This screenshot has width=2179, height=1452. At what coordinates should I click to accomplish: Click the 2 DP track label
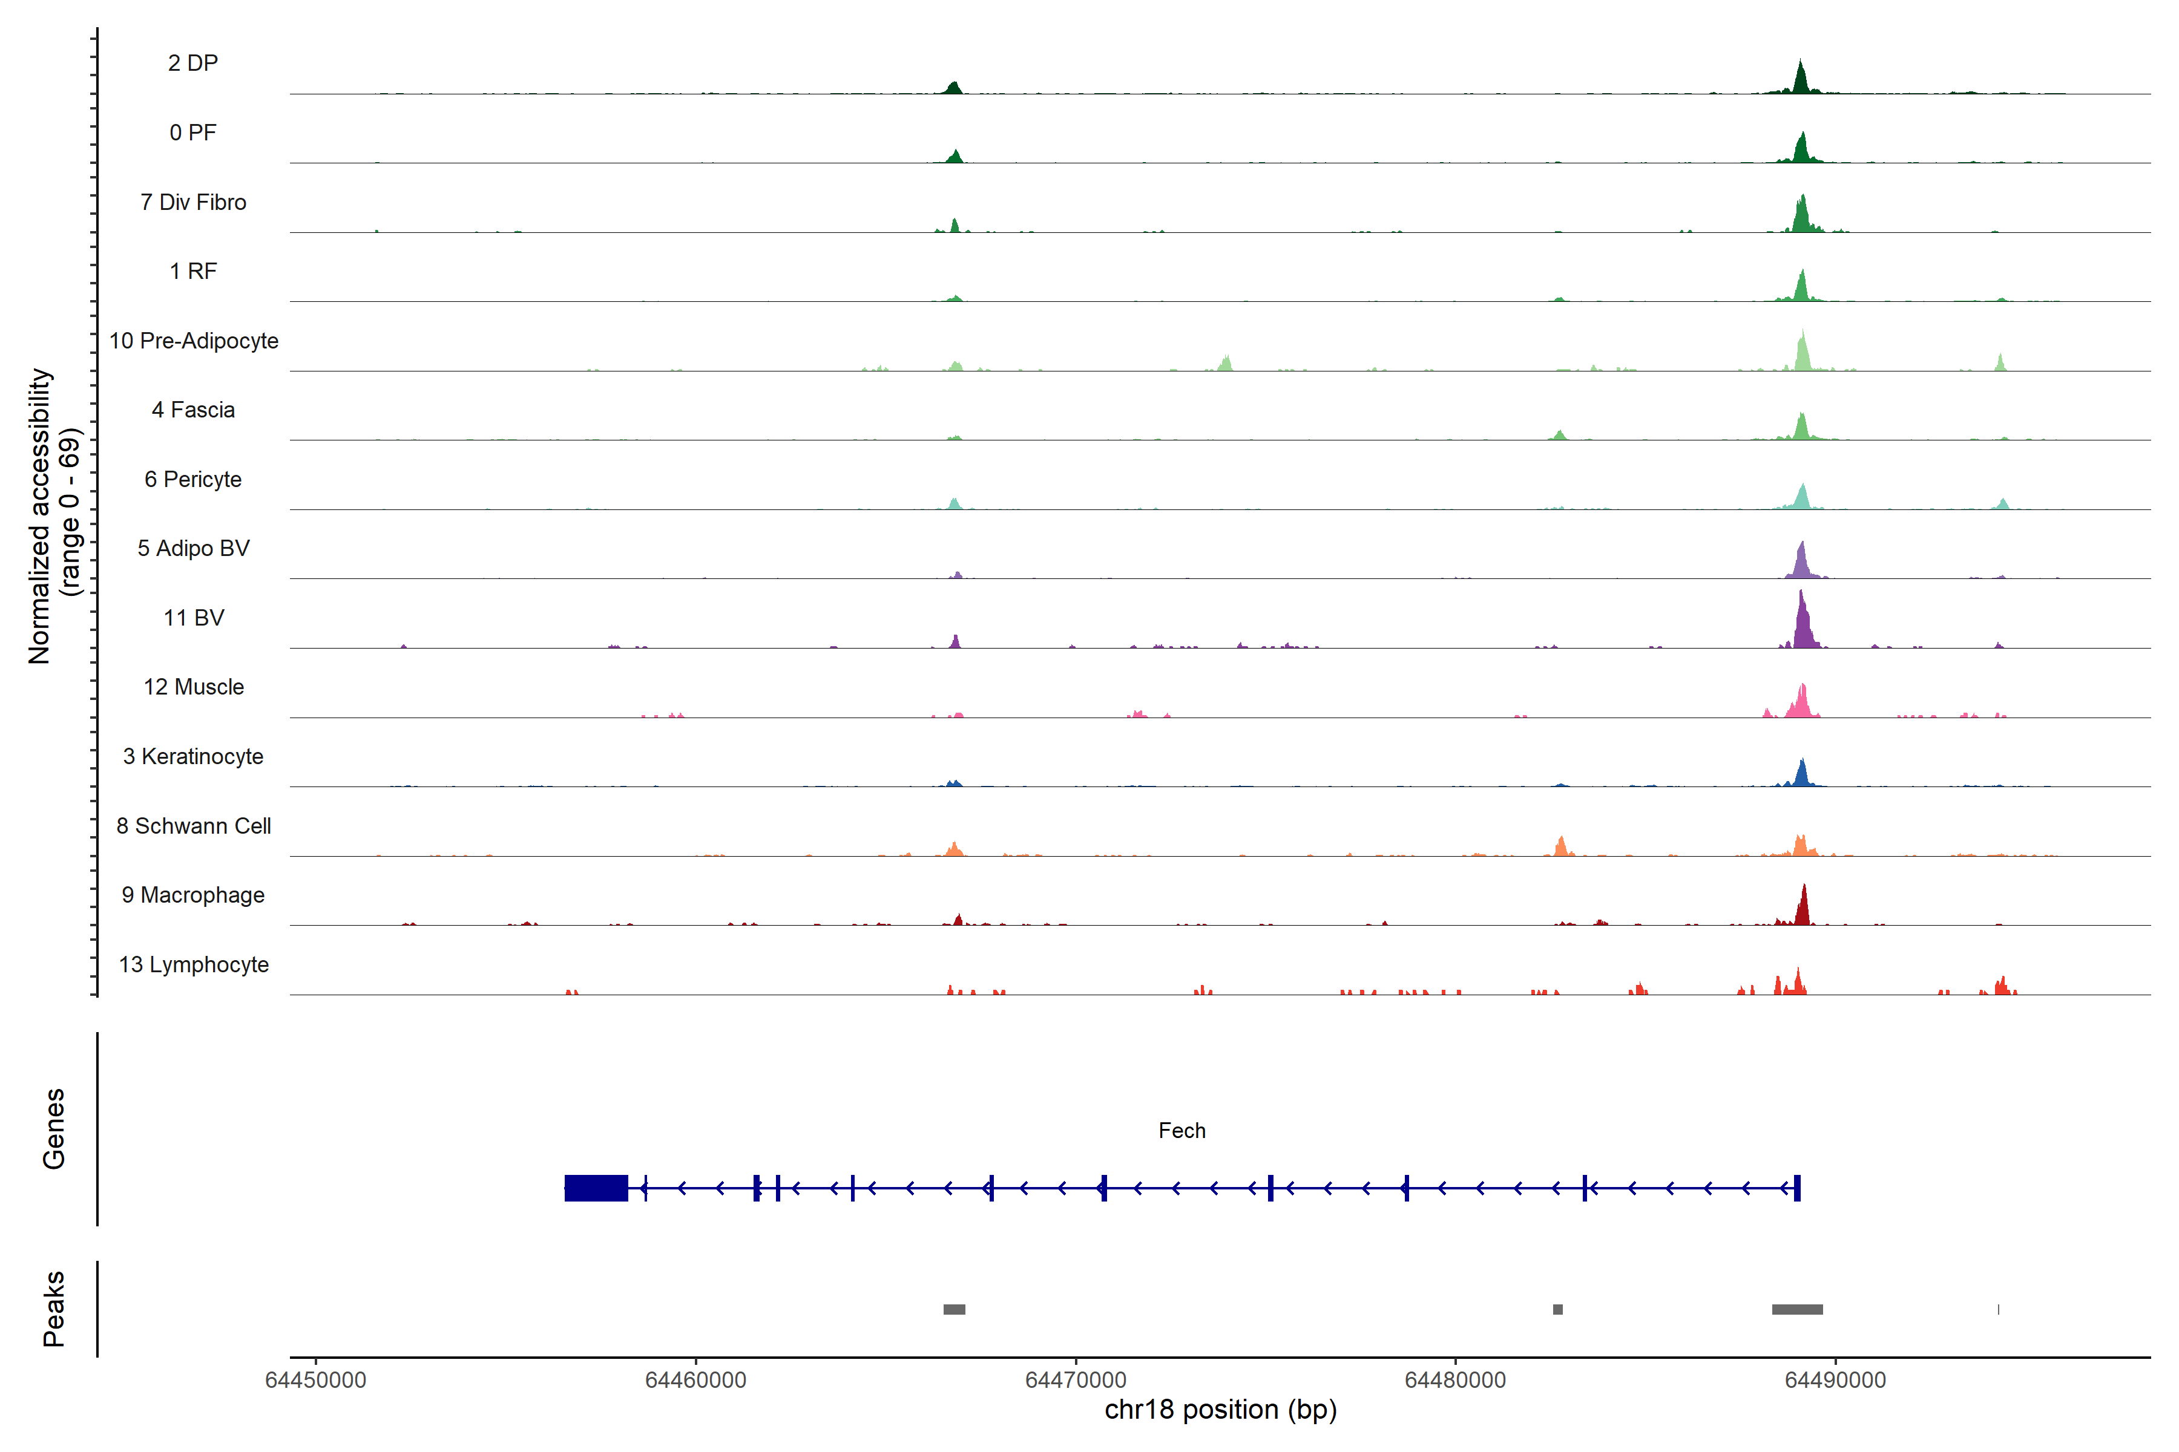pyautogui.click(x=192, y=63)
